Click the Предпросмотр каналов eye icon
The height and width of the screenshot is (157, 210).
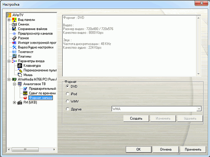(14, 33)
